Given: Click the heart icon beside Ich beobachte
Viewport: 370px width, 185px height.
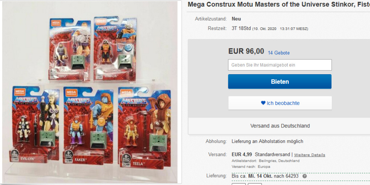Looking at the screenshot, I should coord(263,103).
